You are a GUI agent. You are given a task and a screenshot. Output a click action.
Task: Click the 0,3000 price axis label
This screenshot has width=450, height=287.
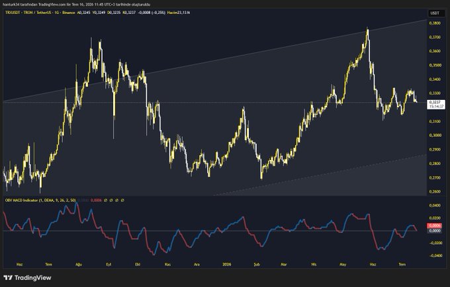tap(435, 136)
